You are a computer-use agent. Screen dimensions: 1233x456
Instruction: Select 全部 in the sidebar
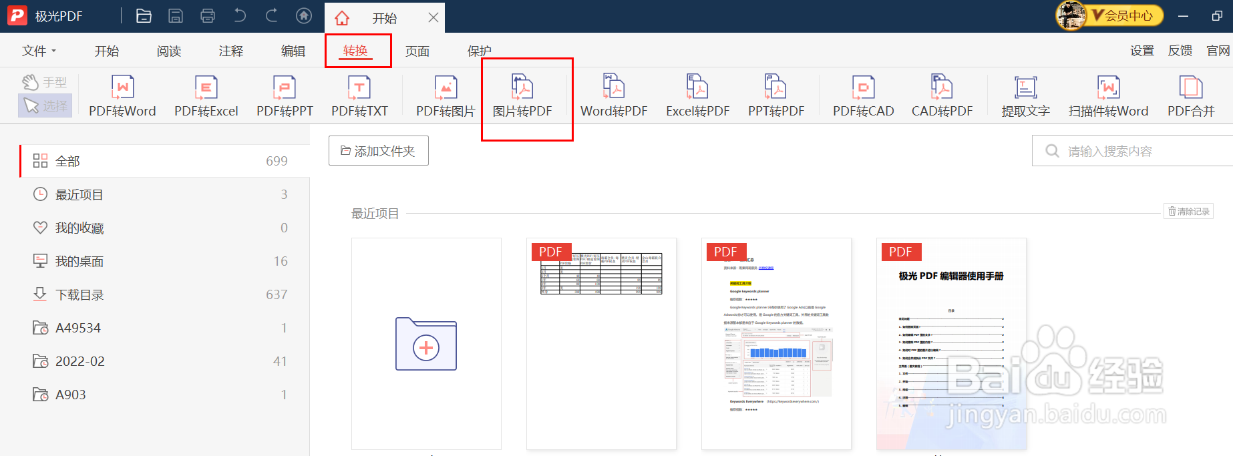[165, 161]
